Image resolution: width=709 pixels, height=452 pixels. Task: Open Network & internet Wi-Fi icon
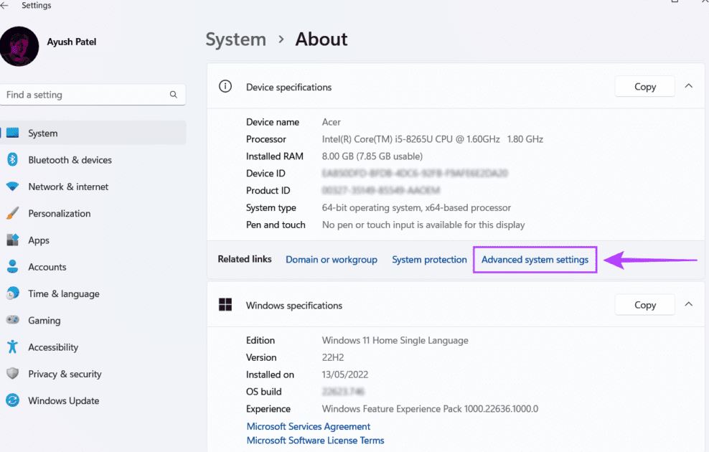click(13, 187)
